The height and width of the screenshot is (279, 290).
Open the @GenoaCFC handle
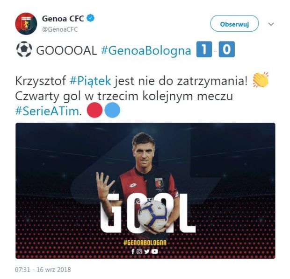coord(60,29)
